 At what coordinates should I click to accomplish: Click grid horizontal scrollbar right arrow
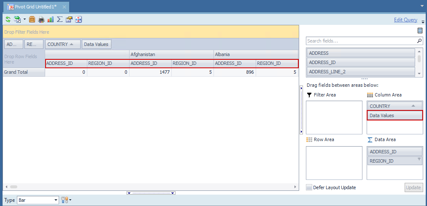(x=295, y=187)
